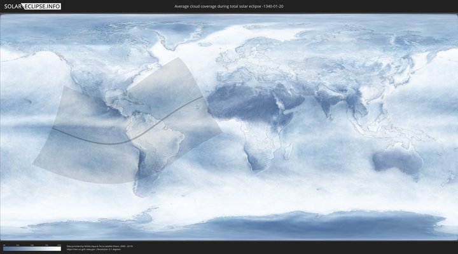Click the SOLARECLIPSE.INFO logo
The height and width of the screenshot is (254, 458).
tap(32, 6)
